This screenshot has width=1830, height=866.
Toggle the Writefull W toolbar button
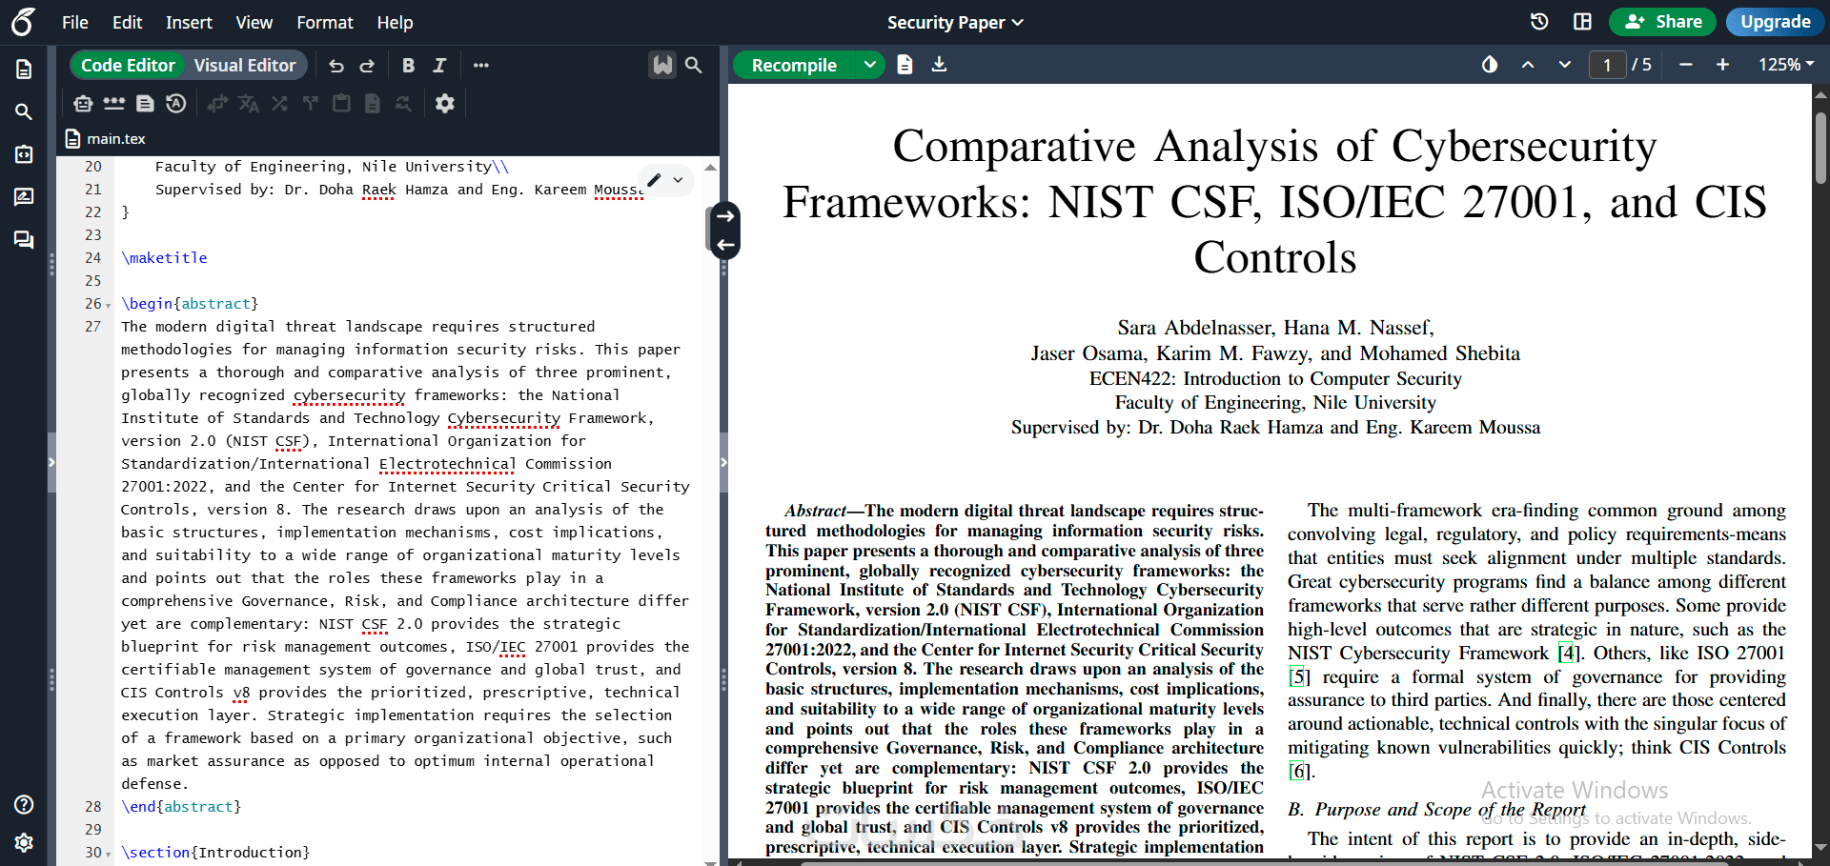tap(662, 65)
